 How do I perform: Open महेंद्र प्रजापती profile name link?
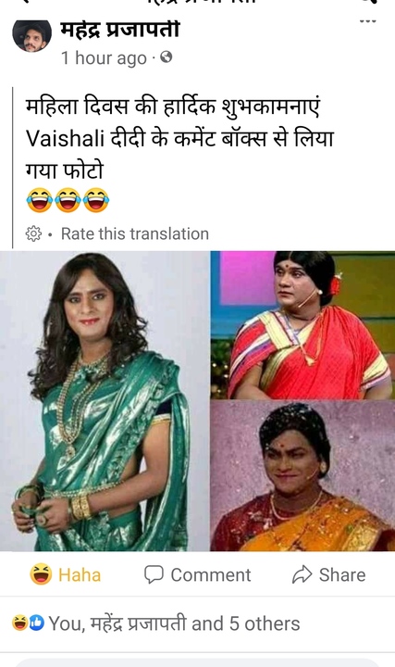pos(119,30)
